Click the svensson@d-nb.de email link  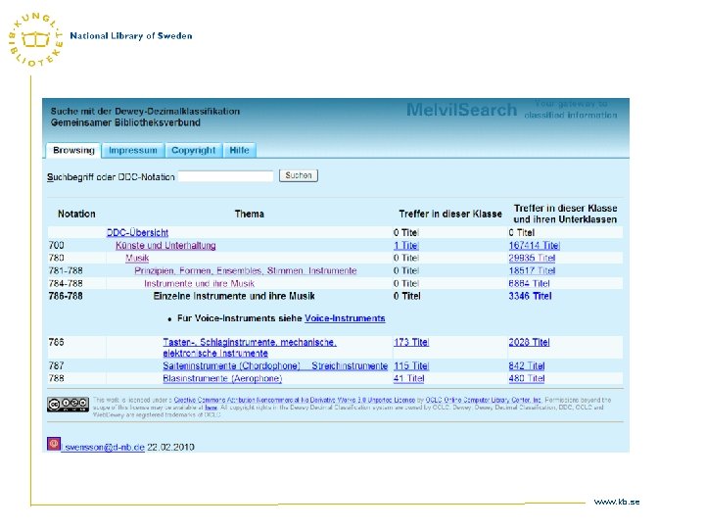tap(105, 447)
